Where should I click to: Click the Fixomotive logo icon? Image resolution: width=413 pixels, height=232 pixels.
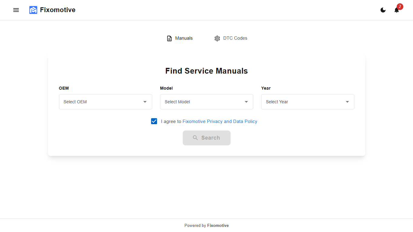coord(33,10)
